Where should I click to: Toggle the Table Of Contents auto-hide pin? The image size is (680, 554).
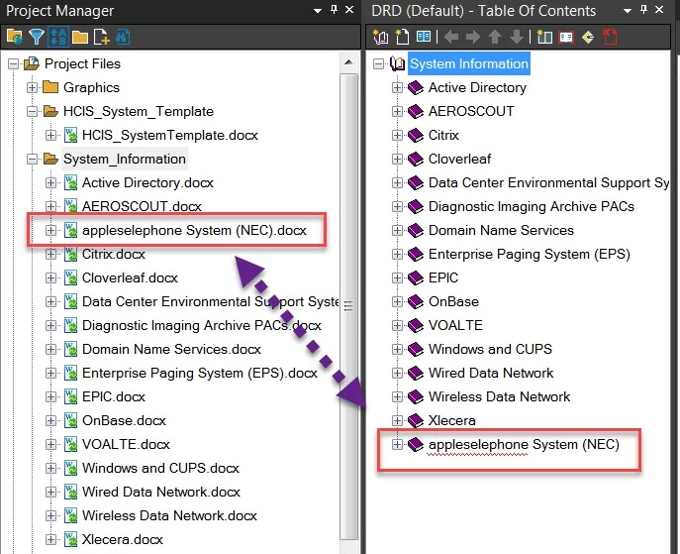point(643,10)
